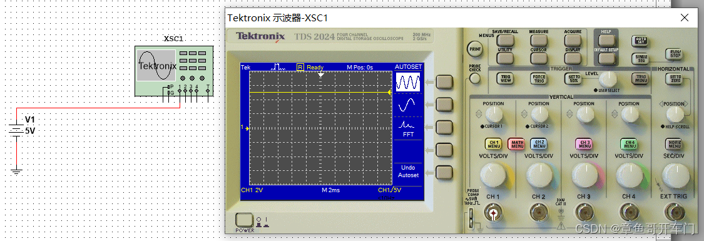
Task: Click the PRINT button on the oscilloscope
Action: coord(474,48)
